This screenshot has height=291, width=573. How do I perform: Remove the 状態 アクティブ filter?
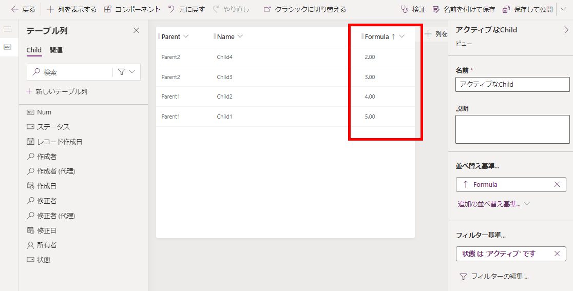tap(557, 254)
